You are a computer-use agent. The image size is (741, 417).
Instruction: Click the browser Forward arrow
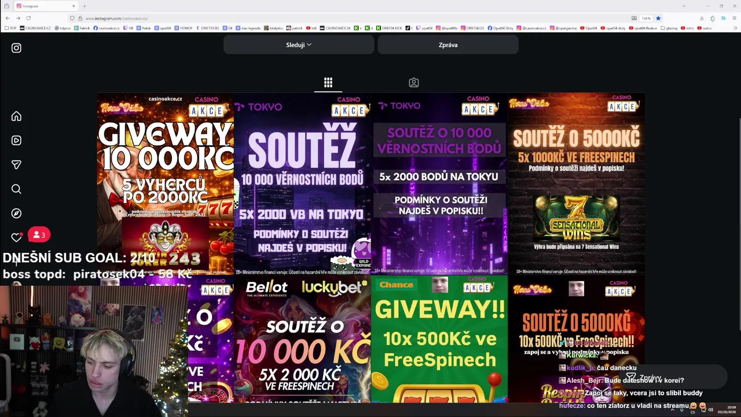pos(18,18)
